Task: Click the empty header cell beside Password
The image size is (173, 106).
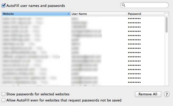Action: point(166,14)
